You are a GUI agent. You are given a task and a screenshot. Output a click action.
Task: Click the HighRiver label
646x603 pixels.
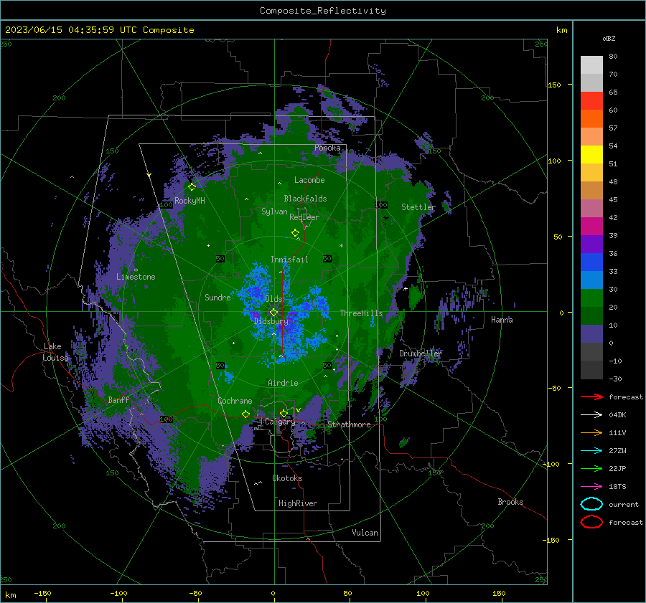click(298, 503)
